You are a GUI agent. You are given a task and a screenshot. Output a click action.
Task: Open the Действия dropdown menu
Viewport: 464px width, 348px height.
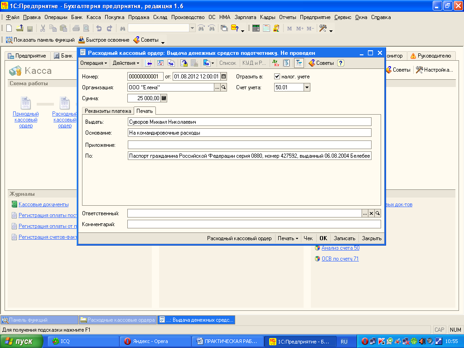coord(126,63)
